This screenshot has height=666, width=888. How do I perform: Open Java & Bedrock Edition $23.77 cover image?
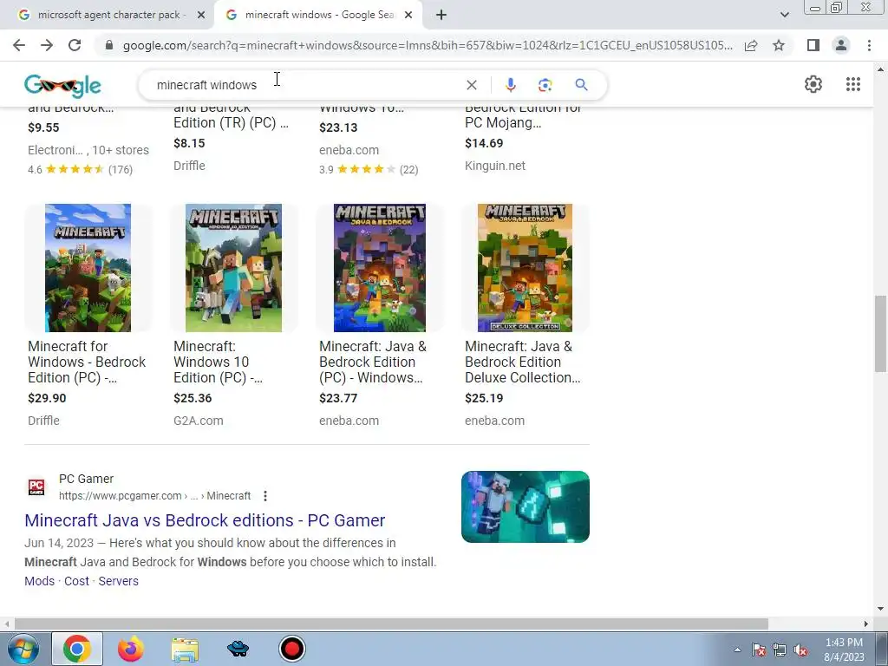[x=380, y=268]
